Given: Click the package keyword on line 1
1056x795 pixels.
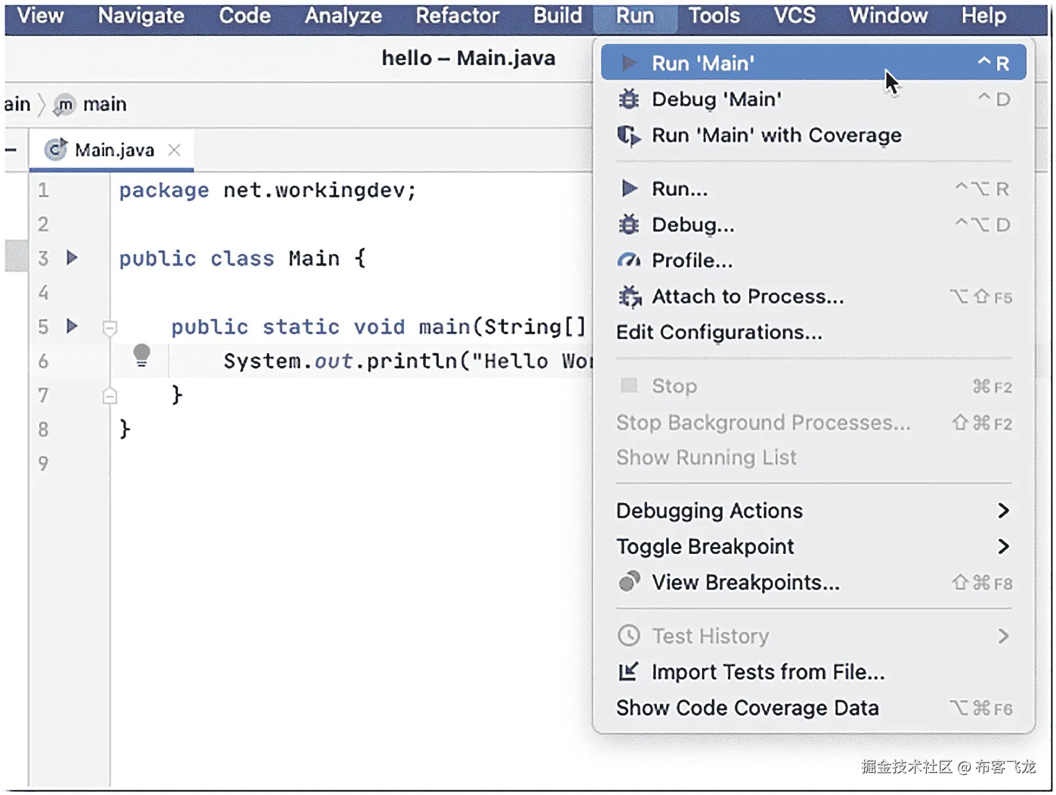Looking at the screenshot, I should pyautogui.click(x=164, y=191).
